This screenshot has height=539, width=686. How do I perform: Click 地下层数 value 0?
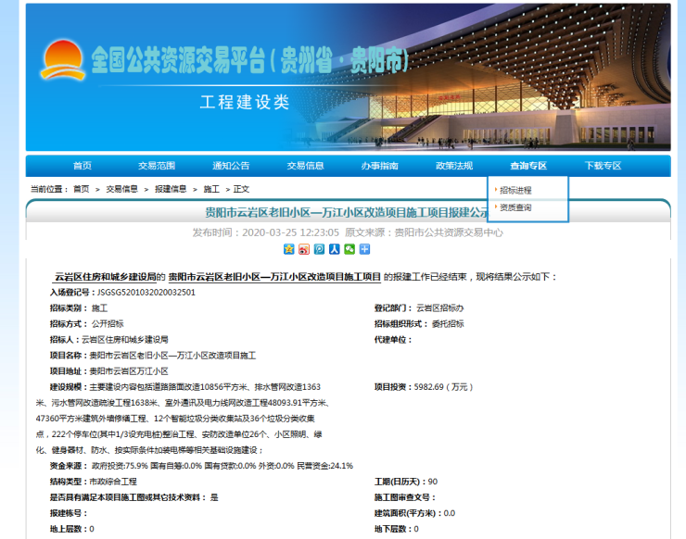tap(416, 529)
